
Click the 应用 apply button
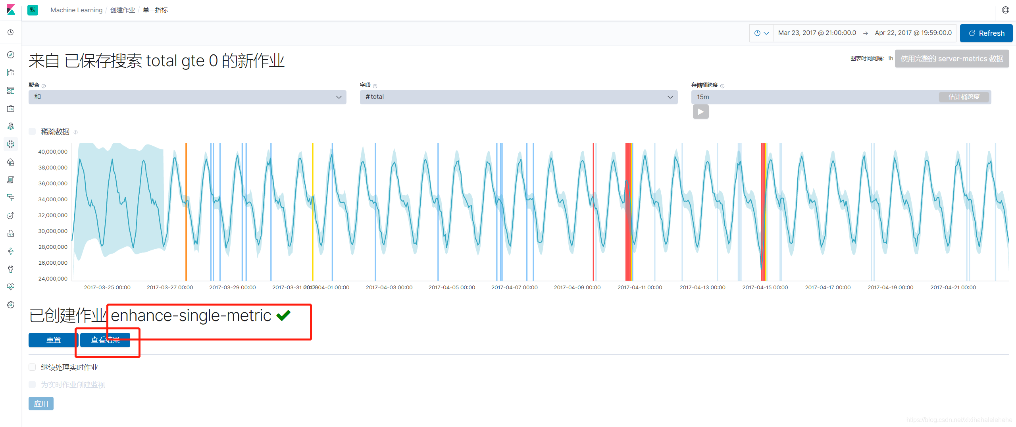(41, 404)
